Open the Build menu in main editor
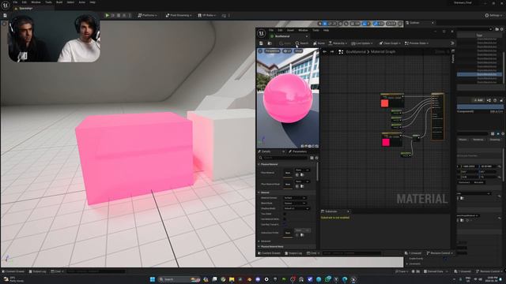Screen dimensions: 506x284 [59, 2]
